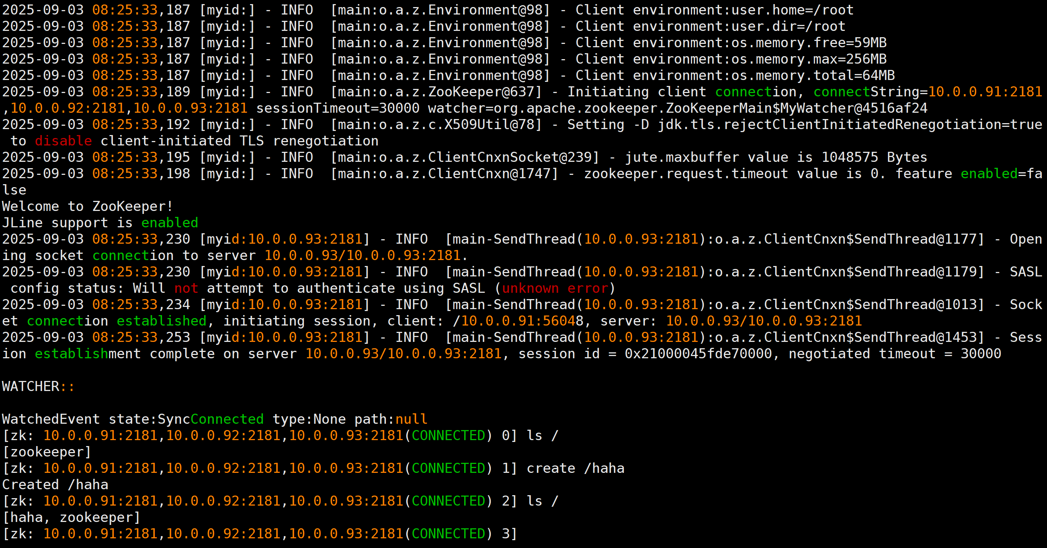Click the empty prompt numbered 3

click(x=260, y=533)
